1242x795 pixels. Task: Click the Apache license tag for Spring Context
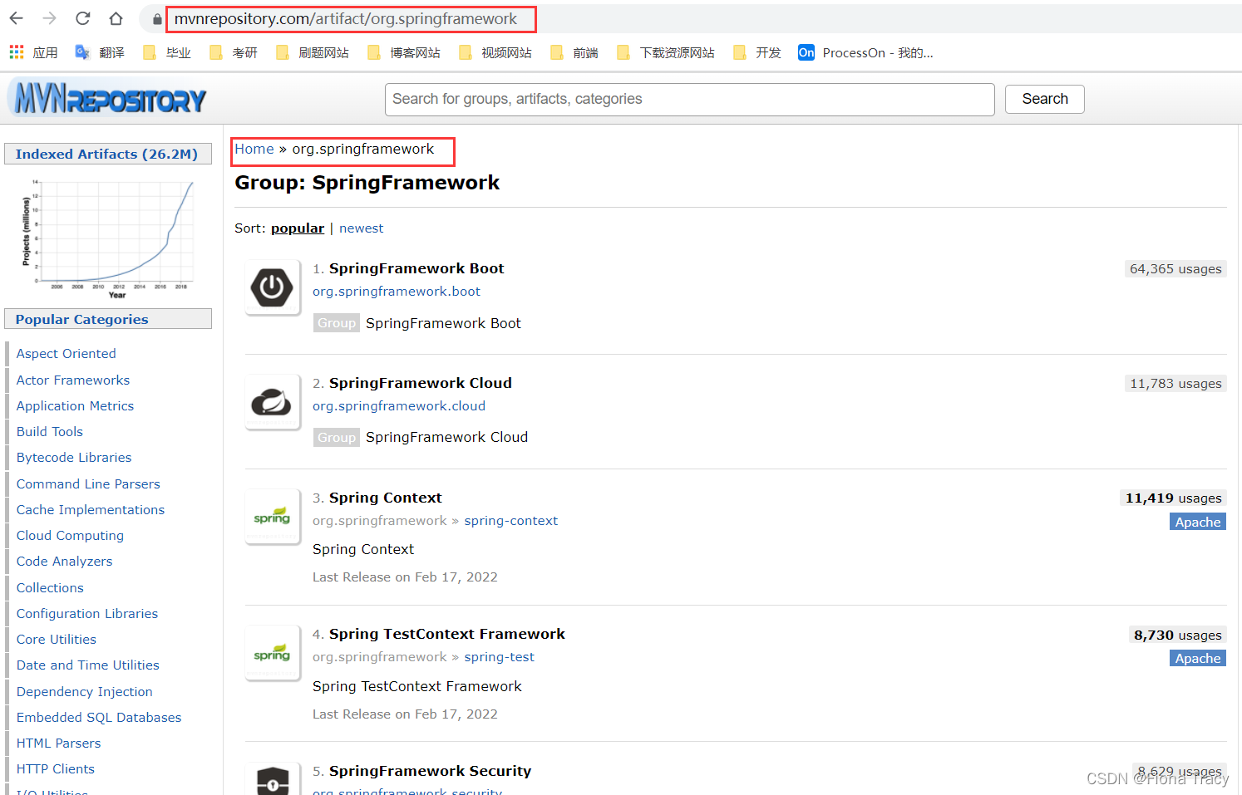[1198, 522]
